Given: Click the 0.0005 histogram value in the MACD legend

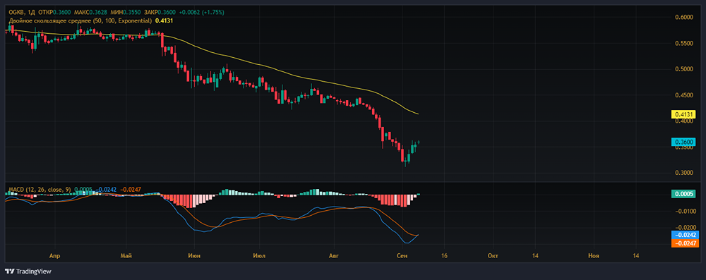Looking at the screenshot, I should (83, 190).
